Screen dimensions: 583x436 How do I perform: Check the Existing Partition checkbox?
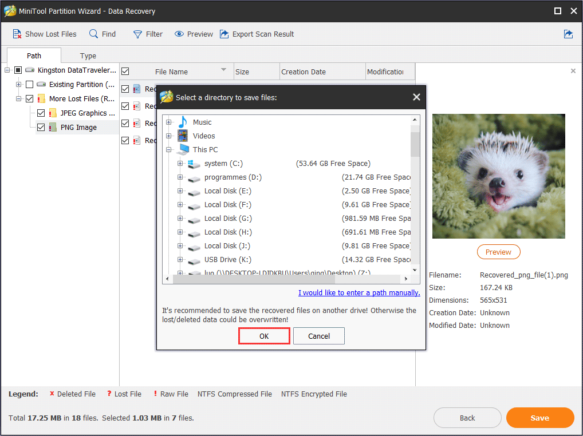coord(29,85)
